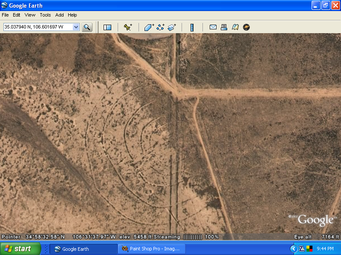
Task: Add a placemark with pushpin icon
Action: [128, 27]
